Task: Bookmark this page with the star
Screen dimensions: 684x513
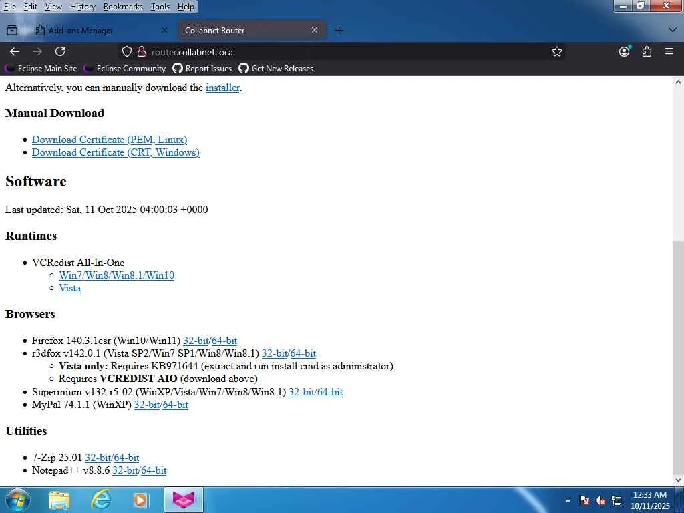Action: [556, 52]
